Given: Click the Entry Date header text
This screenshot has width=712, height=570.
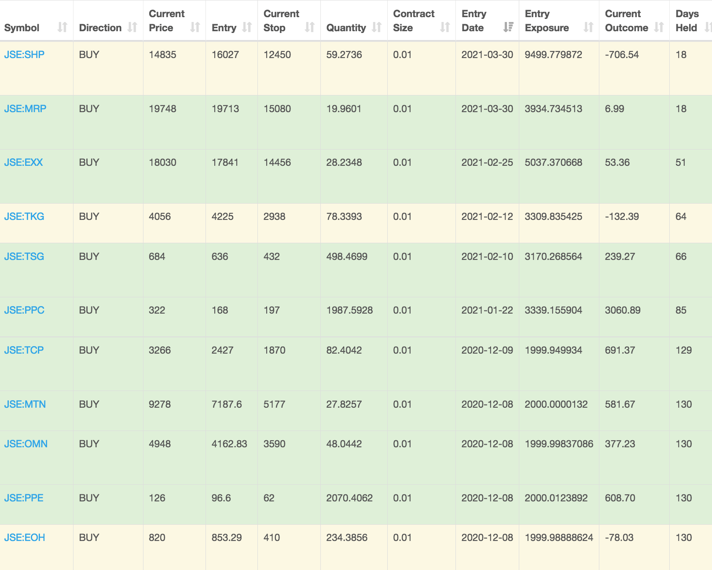Looking at the screenshot, I should 474,21.
